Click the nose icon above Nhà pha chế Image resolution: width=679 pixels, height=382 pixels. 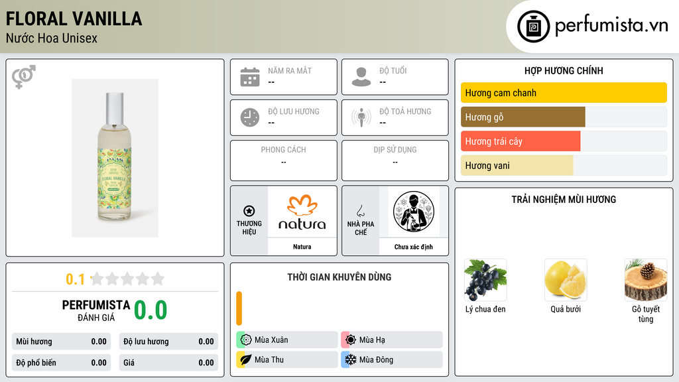[360, 211]
